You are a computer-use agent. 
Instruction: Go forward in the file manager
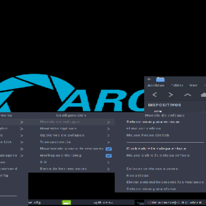pos(170,95)
